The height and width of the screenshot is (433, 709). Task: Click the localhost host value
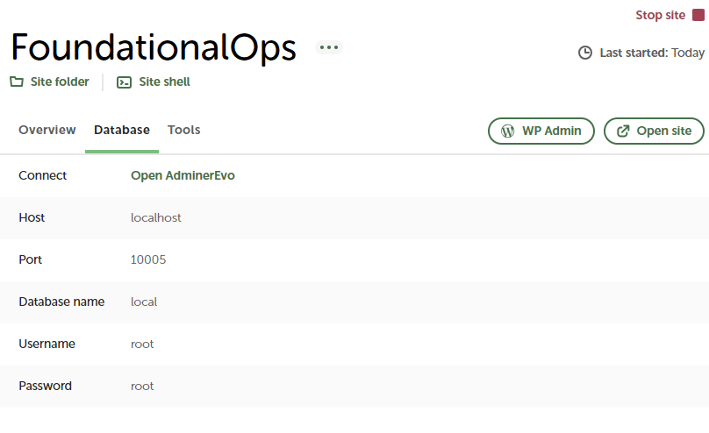point(156,217)
